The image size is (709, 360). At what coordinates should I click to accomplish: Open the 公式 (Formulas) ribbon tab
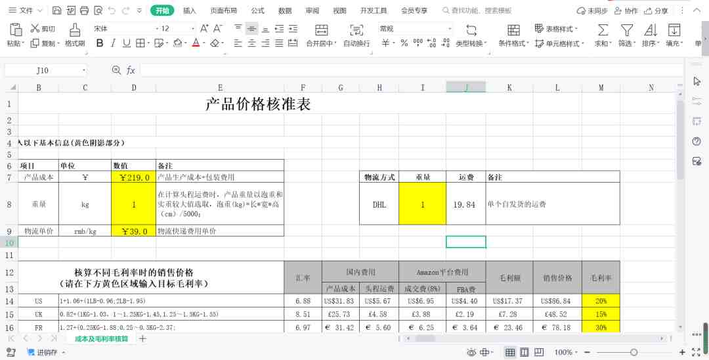(258, 11)
